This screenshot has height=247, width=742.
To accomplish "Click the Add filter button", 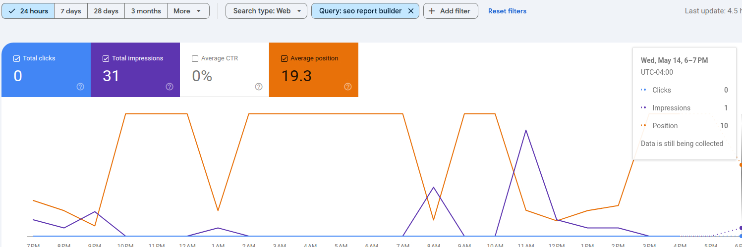I will coord(451,11).
